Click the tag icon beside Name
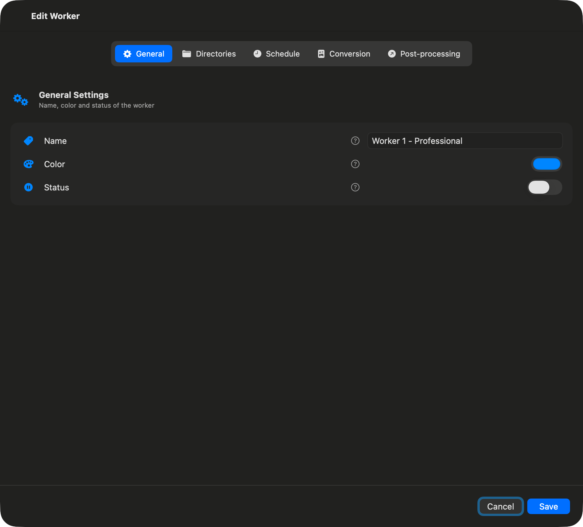 point(29,141)
